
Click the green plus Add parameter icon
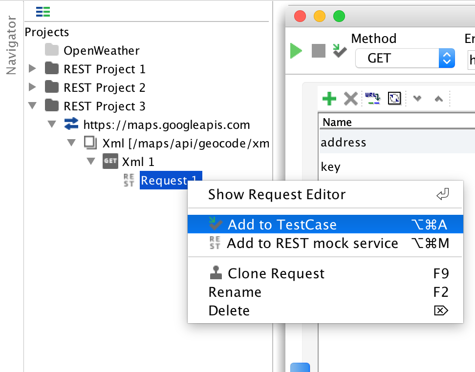click(x=329, y=99)
